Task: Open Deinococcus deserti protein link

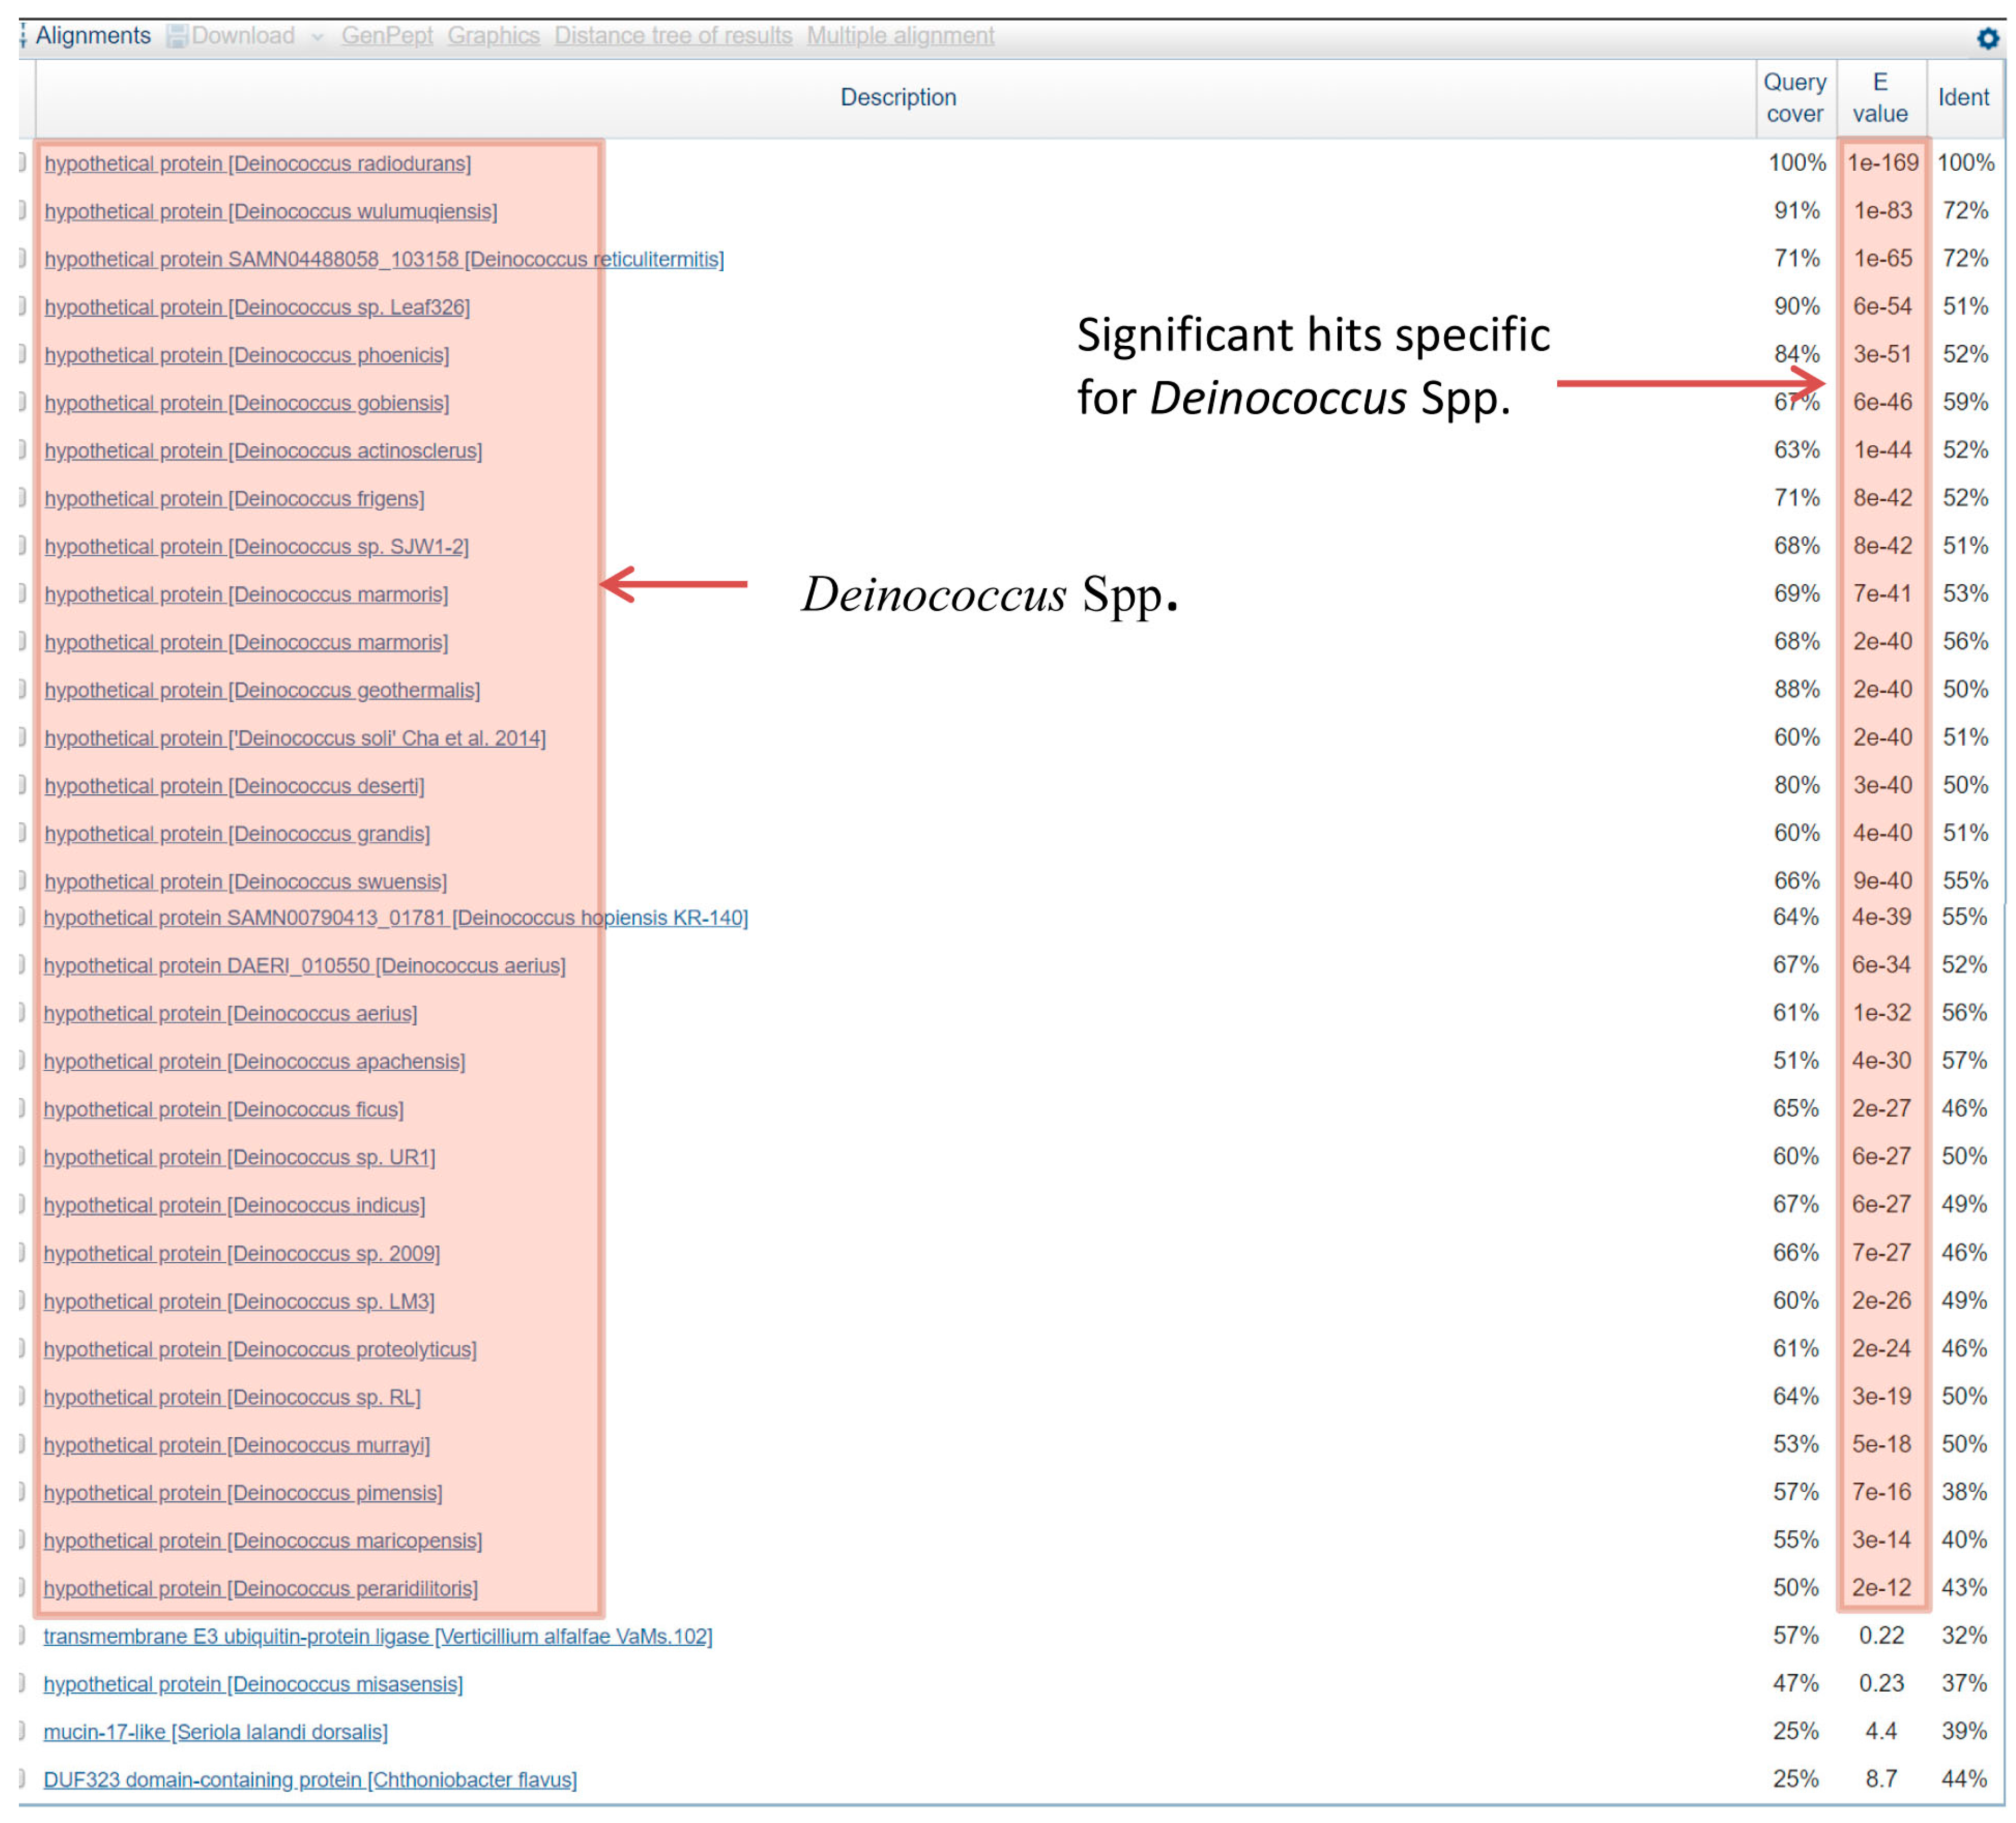Action: 234,787
